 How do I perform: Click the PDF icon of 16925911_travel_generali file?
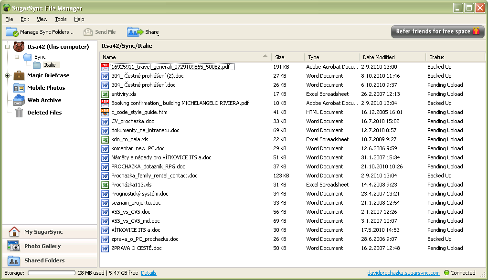[105, 67]
